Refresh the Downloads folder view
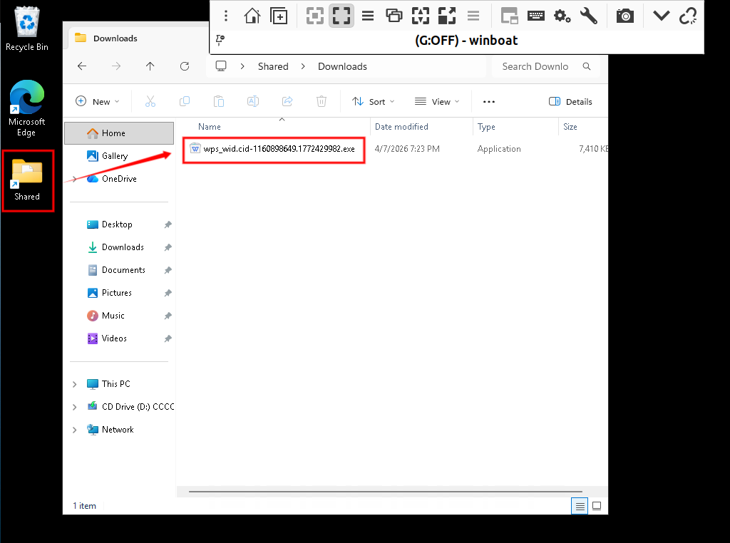The image size is (730, 543). click(185, 66)
